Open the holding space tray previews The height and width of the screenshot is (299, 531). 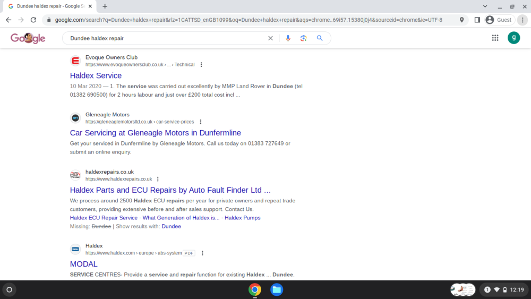(x=463, y=289)
